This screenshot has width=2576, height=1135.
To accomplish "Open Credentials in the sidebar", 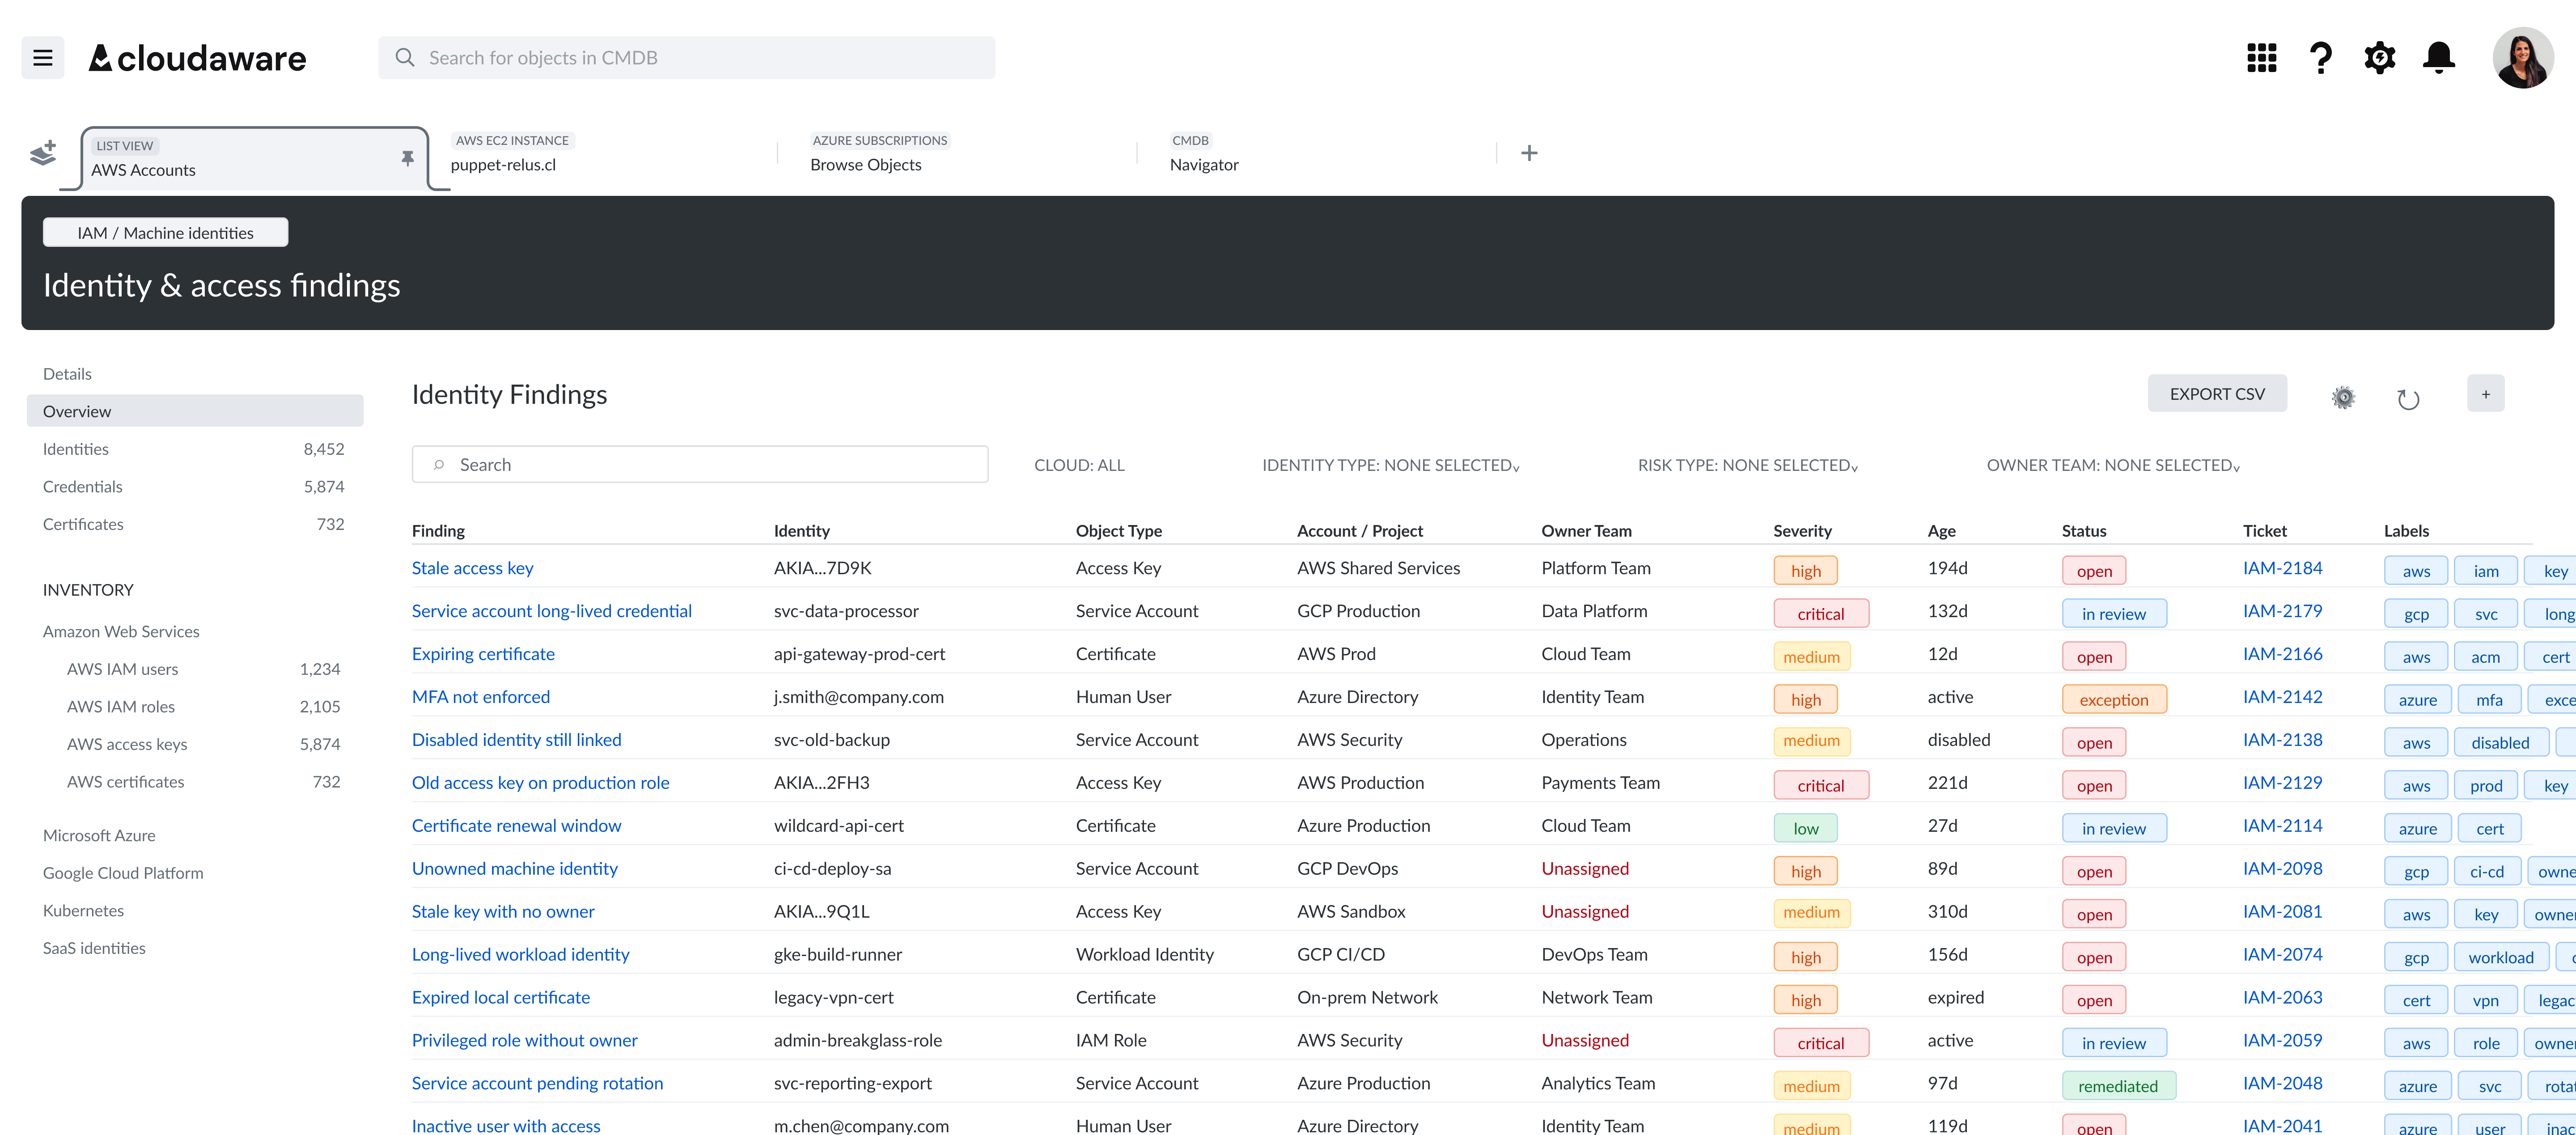I will click(x=194, y=487).
